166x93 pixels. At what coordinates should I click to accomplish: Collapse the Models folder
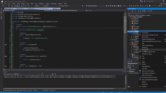pos(130,44)
